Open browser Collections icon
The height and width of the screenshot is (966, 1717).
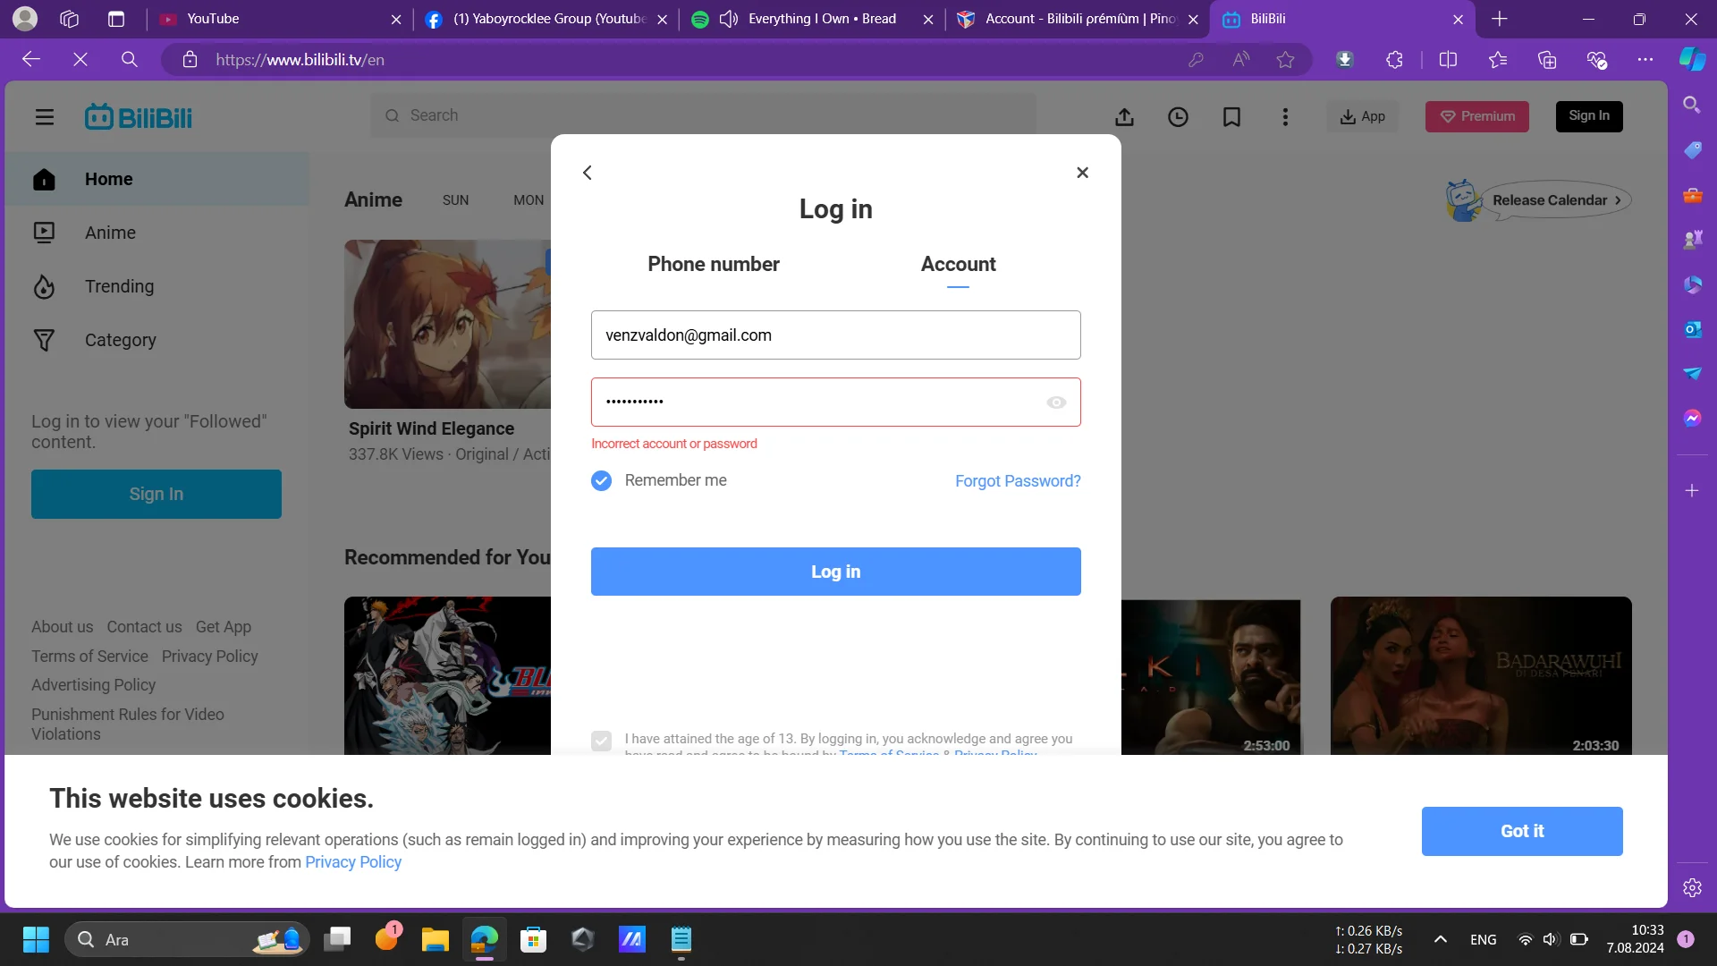(1546, 59)
